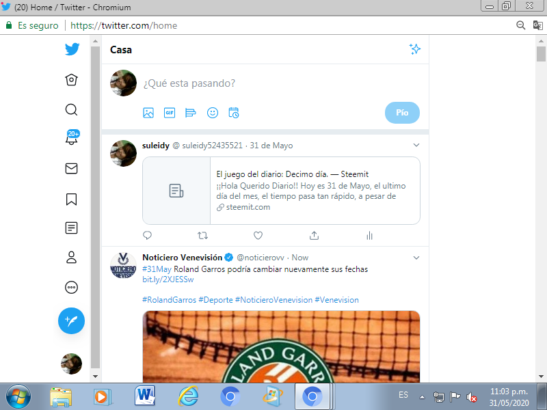This screenshot has width=547, height=410.
Task: Open Windows Media Player from the taskbar
Action: click(103, 397)
